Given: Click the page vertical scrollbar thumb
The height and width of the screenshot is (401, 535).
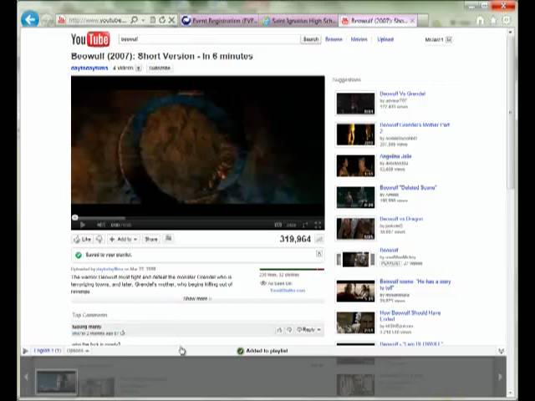Looking at the screenshot, I should [511, 112].
